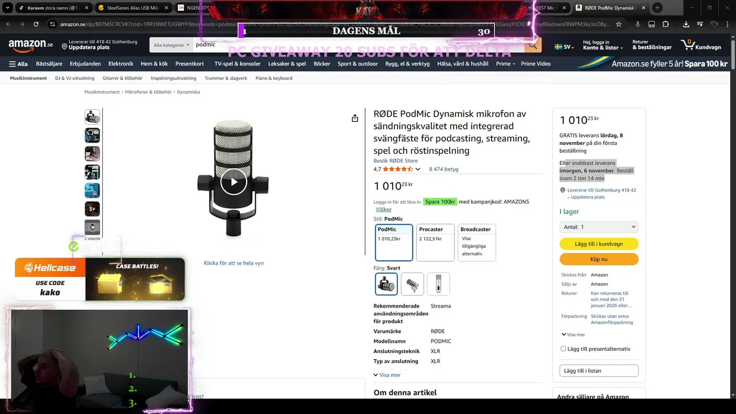Image resolution: width=736 pixels, height=414 pixels.
Task: Choose the Broadcaster style option
Action: pyautogui.click(x=477, y=242)
